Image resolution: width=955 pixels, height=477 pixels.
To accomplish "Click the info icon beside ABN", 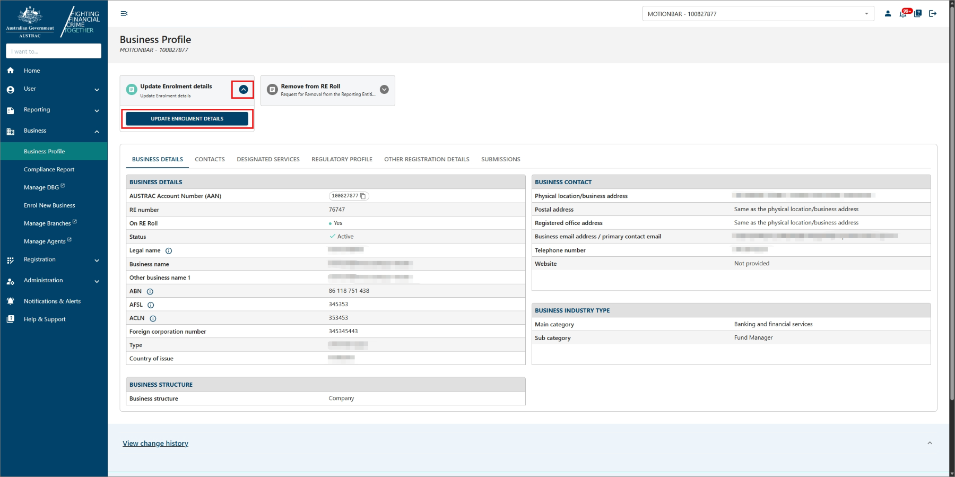I will [x=150, y=292].
